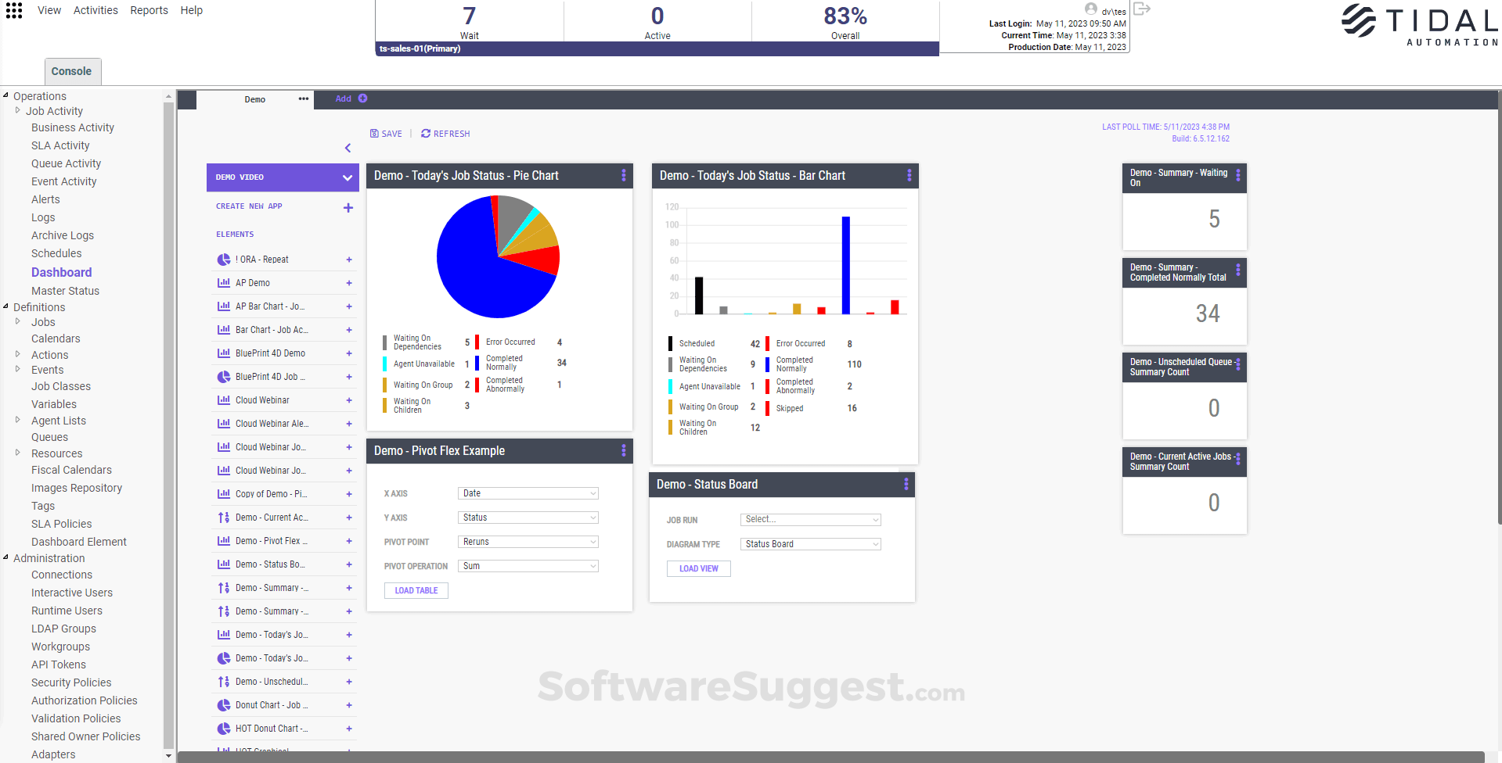Click the sort icon beside 'Demo - Current Ac...'
Image resolution: width=1502 pixels, height=763 pixels.
click(x=223, y=517)
